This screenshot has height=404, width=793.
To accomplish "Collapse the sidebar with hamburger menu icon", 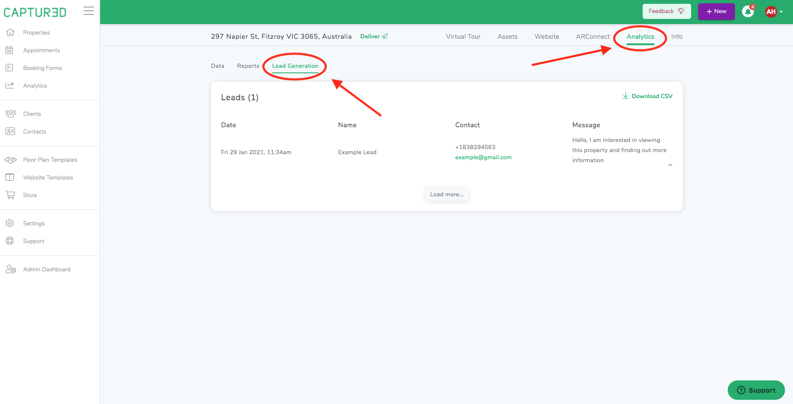I will (x=88, y=11).
